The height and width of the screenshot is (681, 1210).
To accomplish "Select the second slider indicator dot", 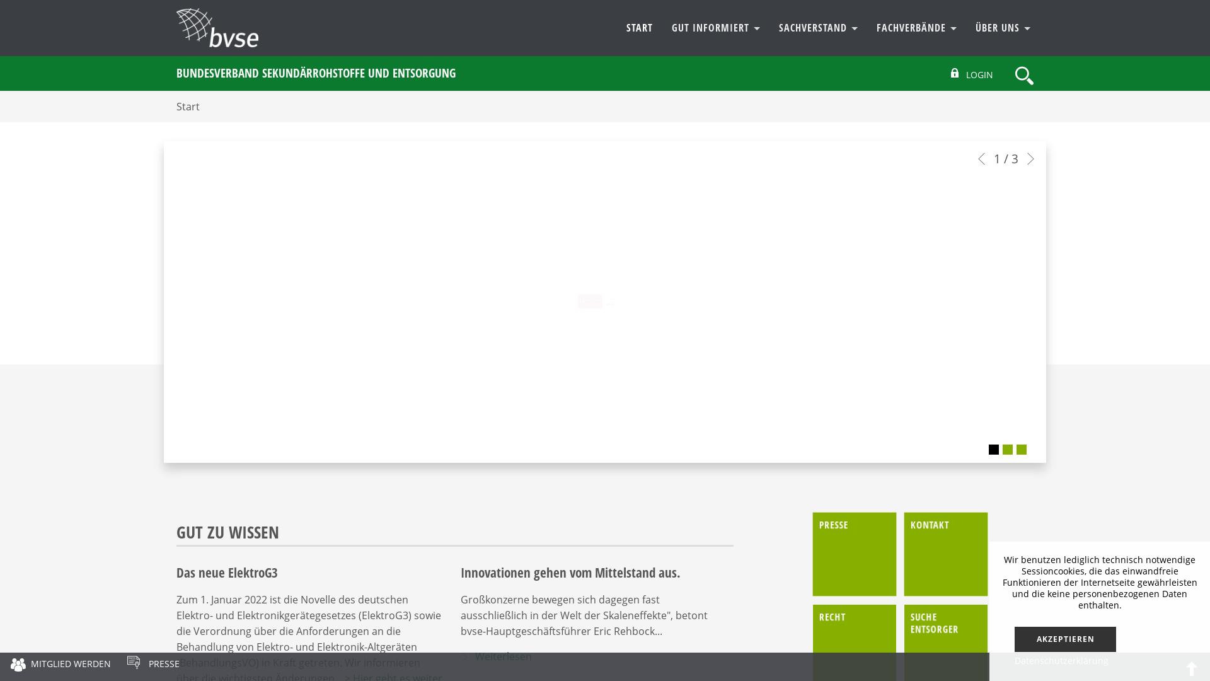I will coord(1007,450).
